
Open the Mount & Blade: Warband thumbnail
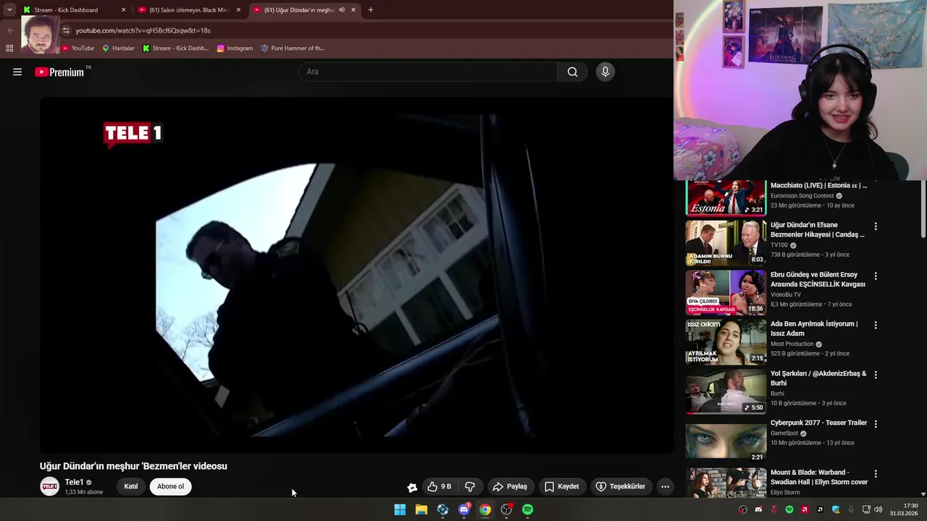tap(726, 483)
